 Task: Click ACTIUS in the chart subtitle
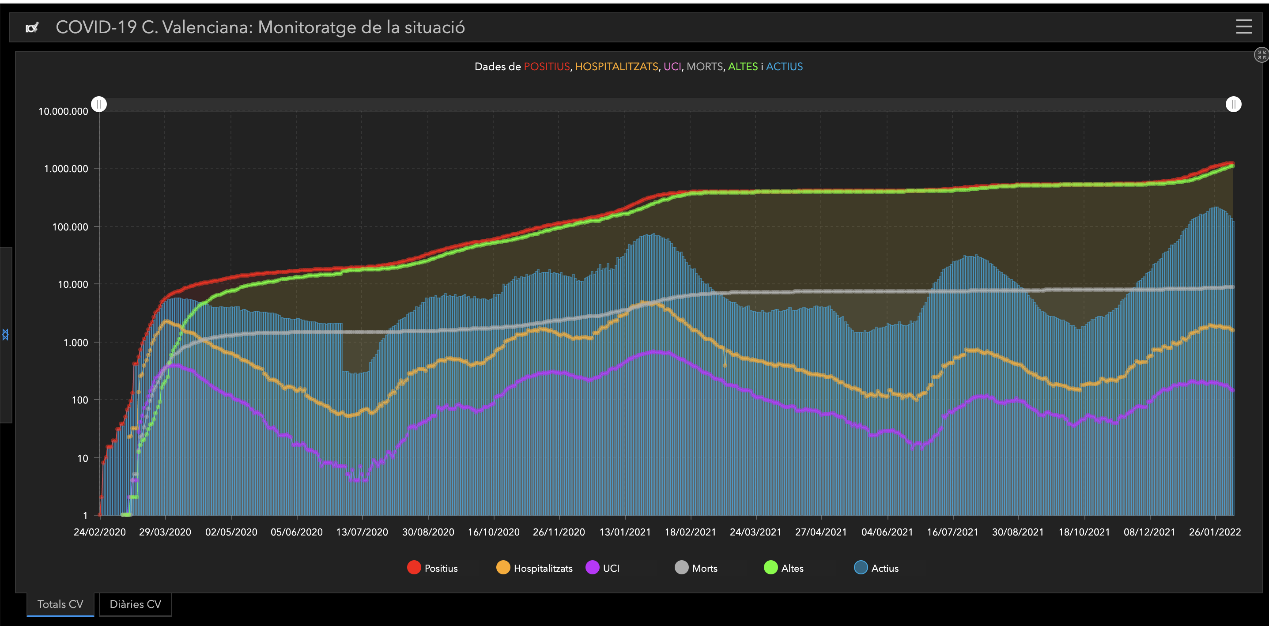coord(784,67)
